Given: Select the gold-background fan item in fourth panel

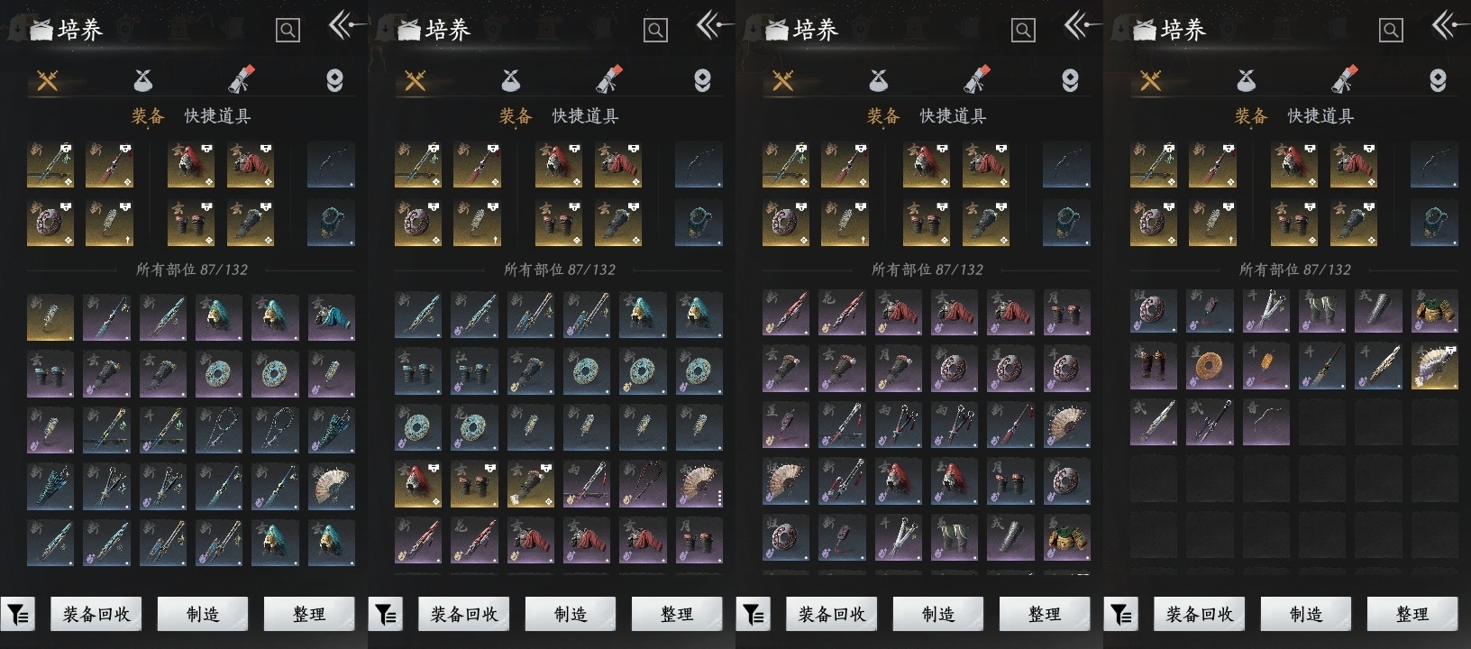Looking at the screenshot, I should [x=1434, y=367].
